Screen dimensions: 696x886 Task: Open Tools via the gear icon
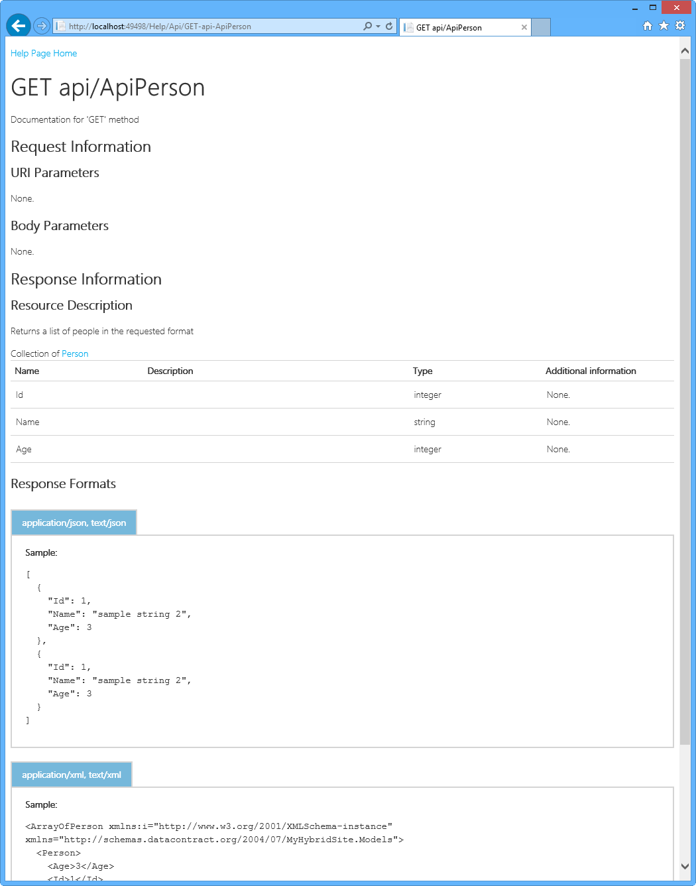680,25
